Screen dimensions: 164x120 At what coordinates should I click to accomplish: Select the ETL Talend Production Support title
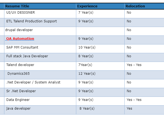31,21
